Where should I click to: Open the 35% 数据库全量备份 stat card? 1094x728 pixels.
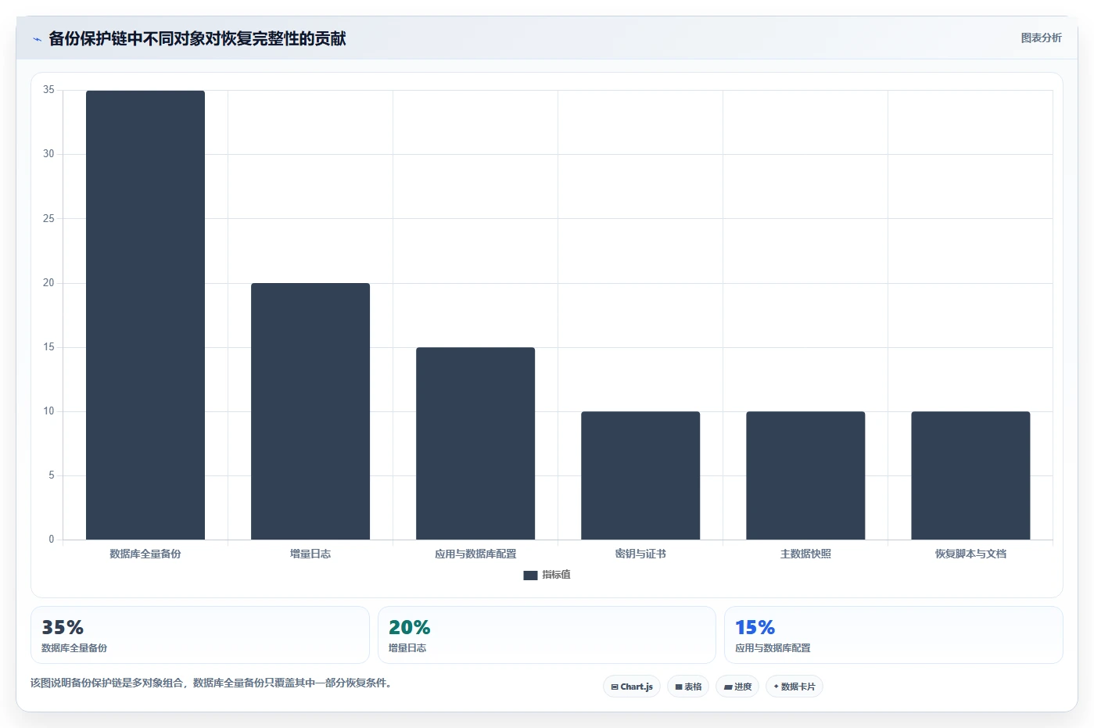click(200, 635)
